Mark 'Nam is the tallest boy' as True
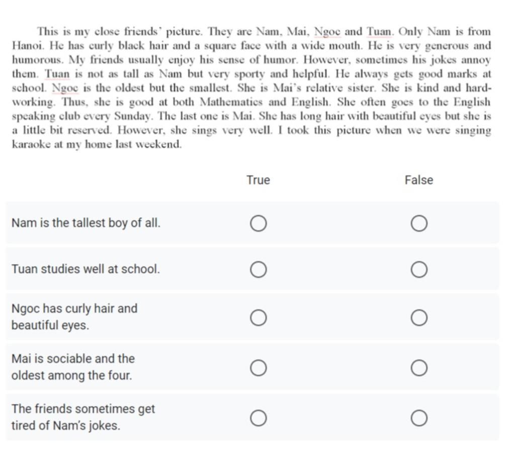 [258, 224]
